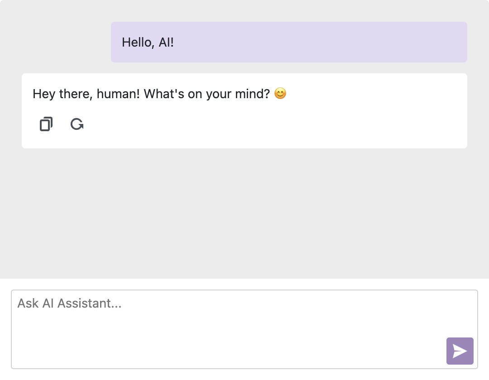The image size is (489, 380).
Task: Click "AI!" in the purple user bubble
Action: (x=166, y=43)
